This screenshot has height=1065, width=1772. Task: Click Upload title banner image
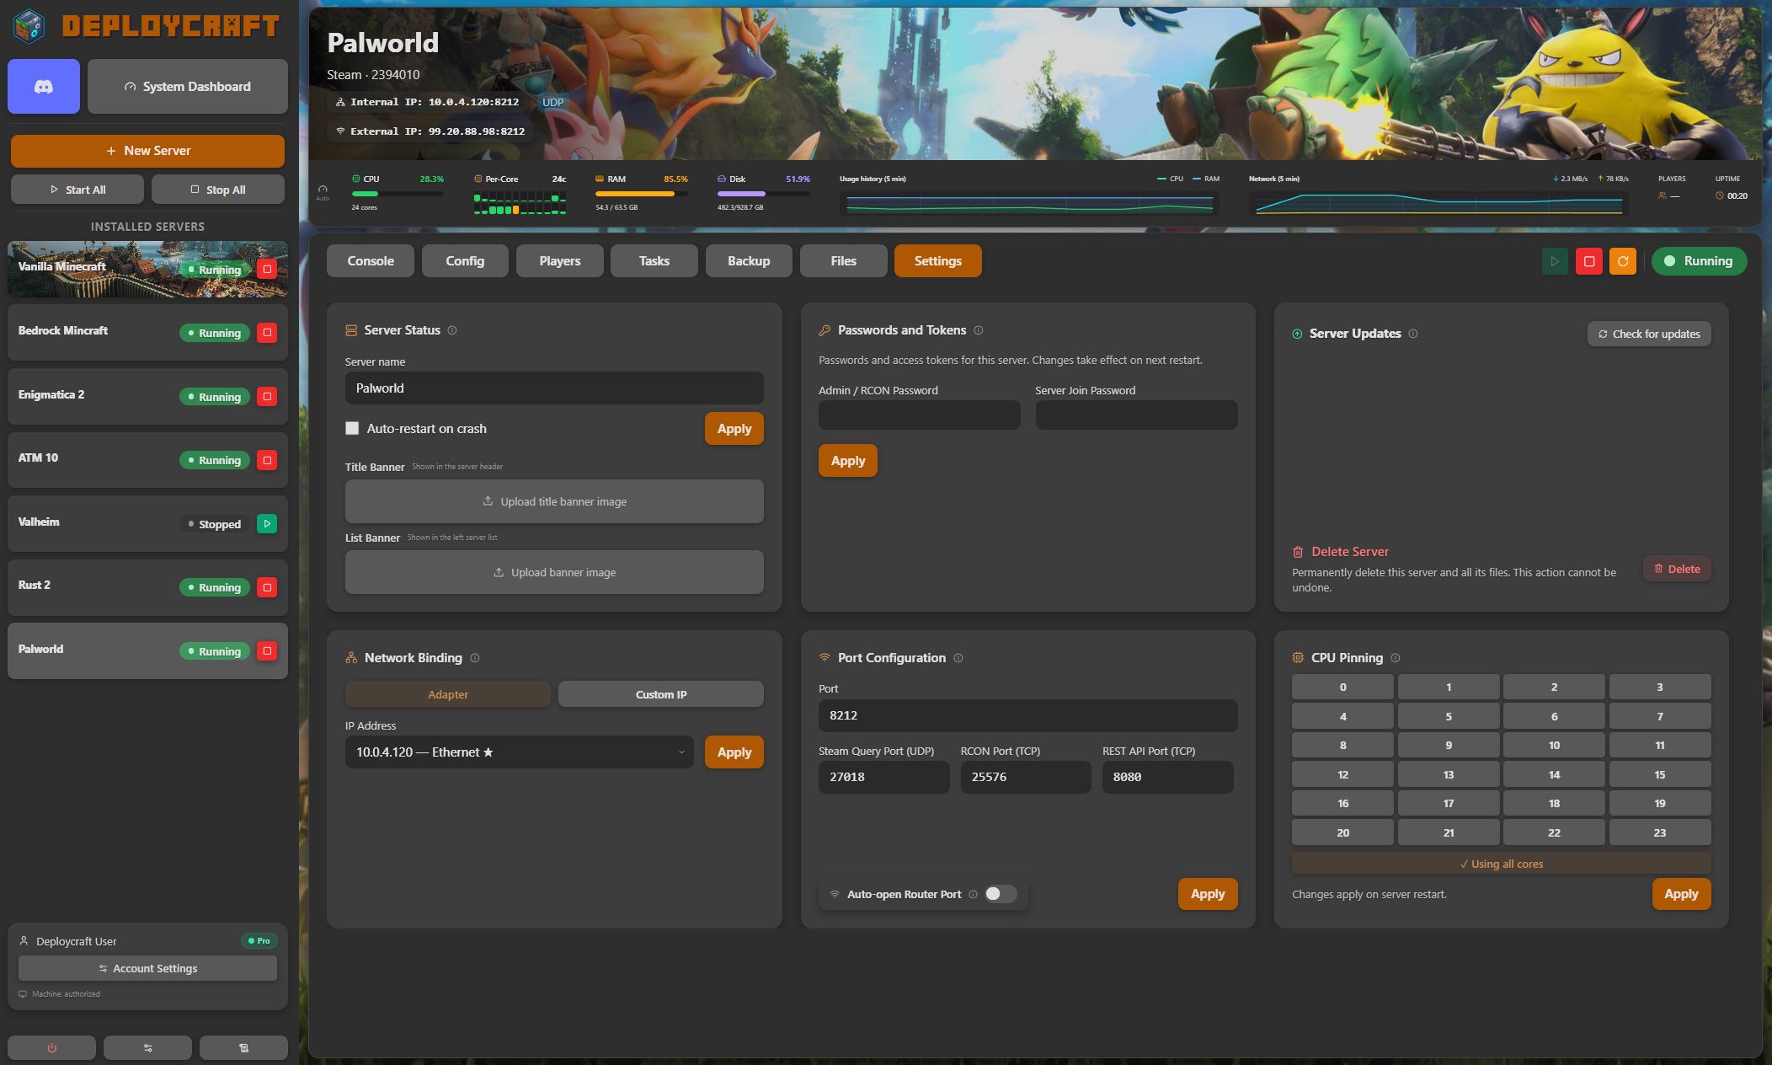coord(554,501)
